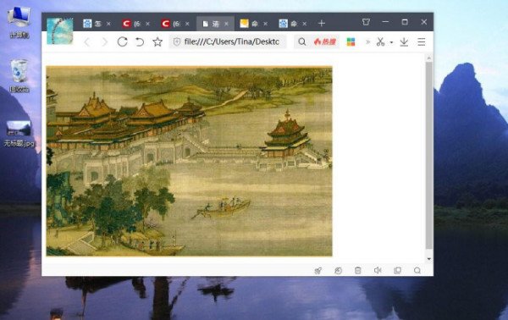
Task: Click the trash clean-up icon in status bar
Action: click(357, 270)
